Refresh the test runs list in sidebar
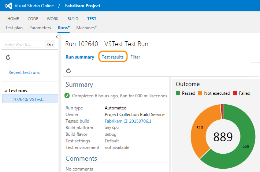This screenshot has height=172, width=260. point(8,57)
